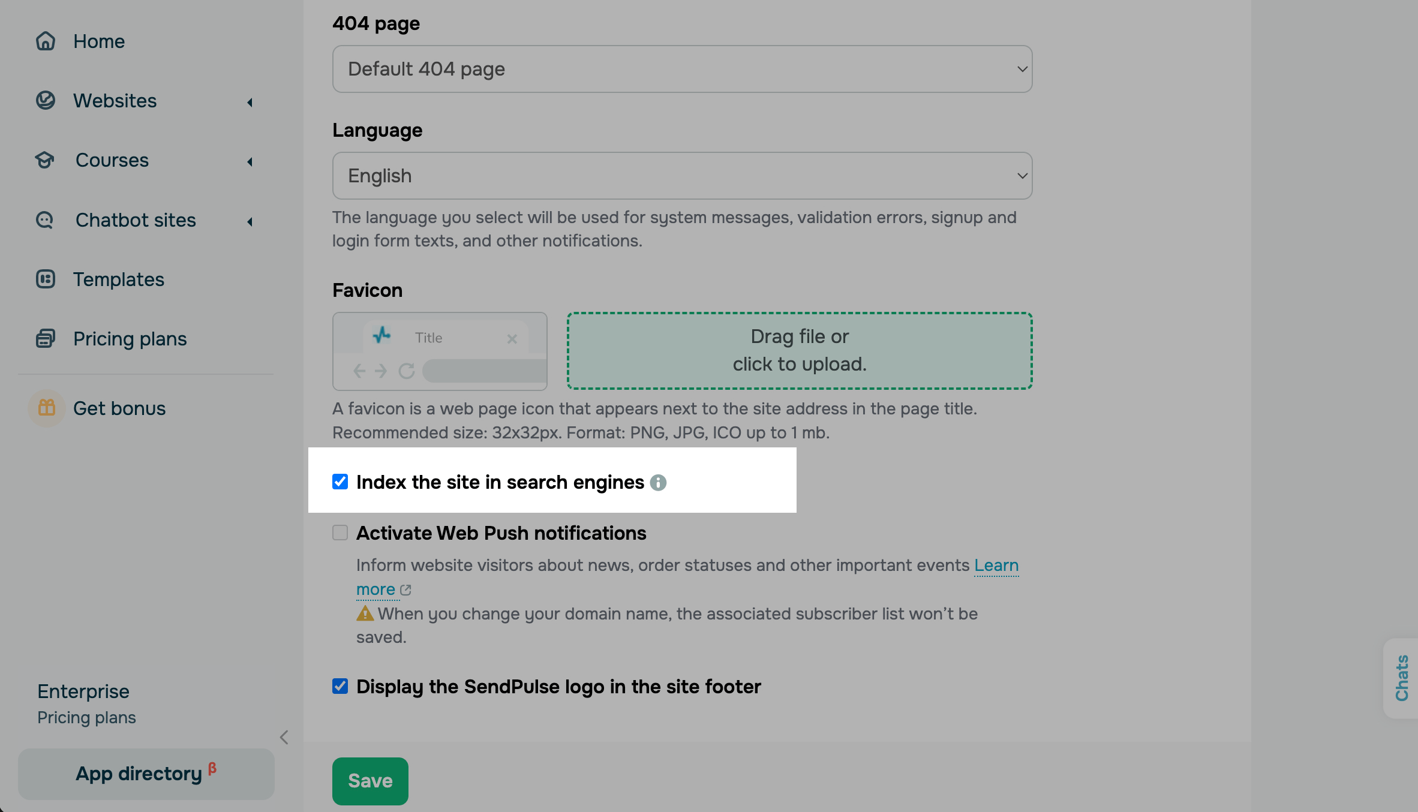Enable Activate Web Push notifications checkbox
This screenshot has width=1418, height=812.
coord(340,533)
